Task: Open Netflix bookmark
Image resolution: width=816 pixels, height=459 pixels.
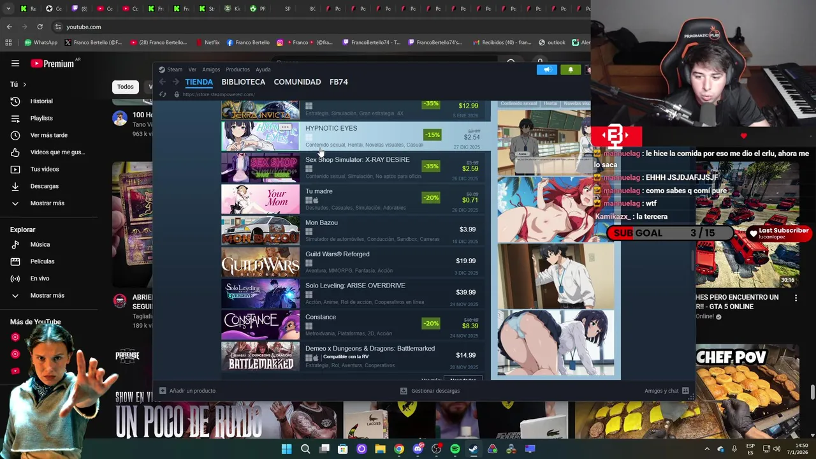Action: [207, 43]
